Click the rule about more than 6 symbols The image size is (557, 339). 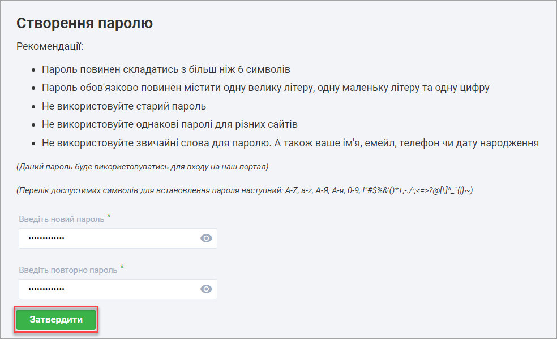[x=166, y=70]
